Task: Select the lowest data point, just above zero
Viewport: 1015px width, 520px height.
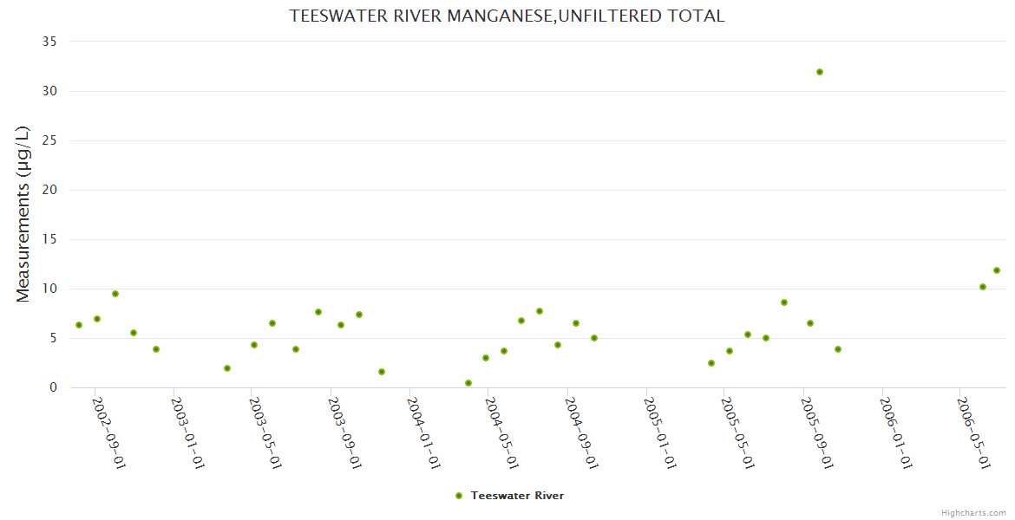Action: click(x=468, y=383)
